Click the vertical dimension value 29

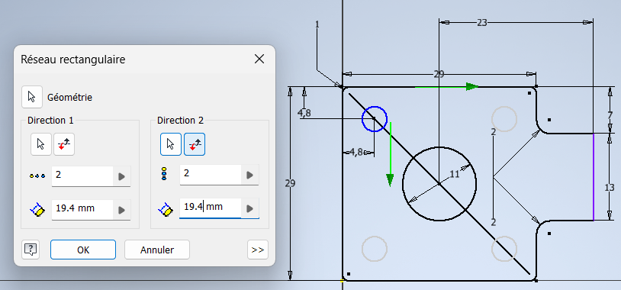(291, 183)
